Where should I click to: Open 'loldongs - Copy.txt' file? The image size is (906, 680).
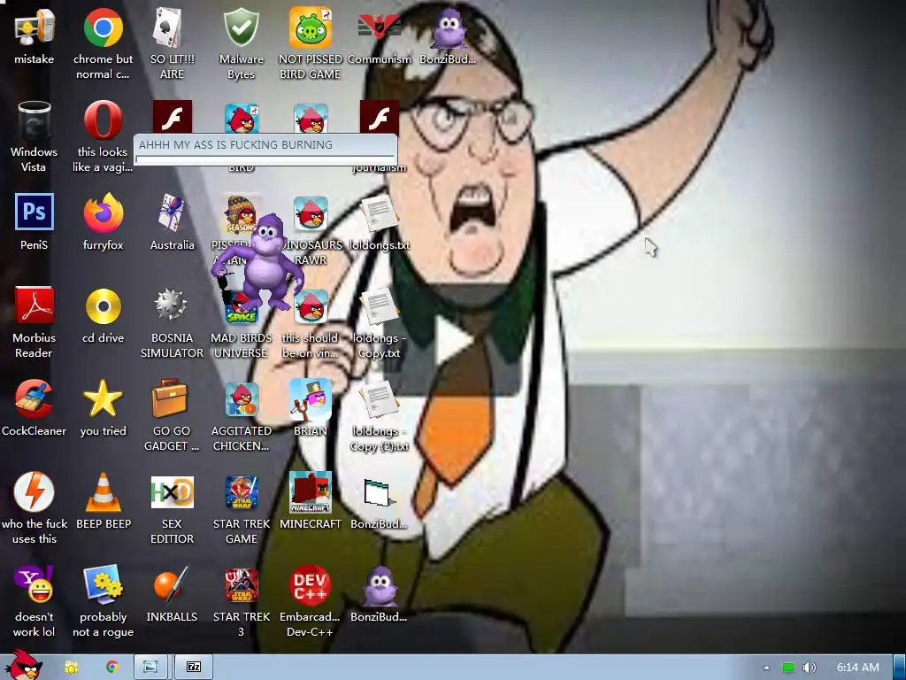[379, 306]
